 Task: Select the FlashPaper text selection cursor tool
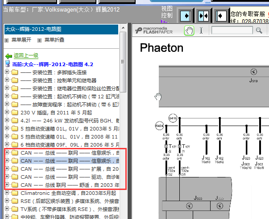[x=201, y=30]
